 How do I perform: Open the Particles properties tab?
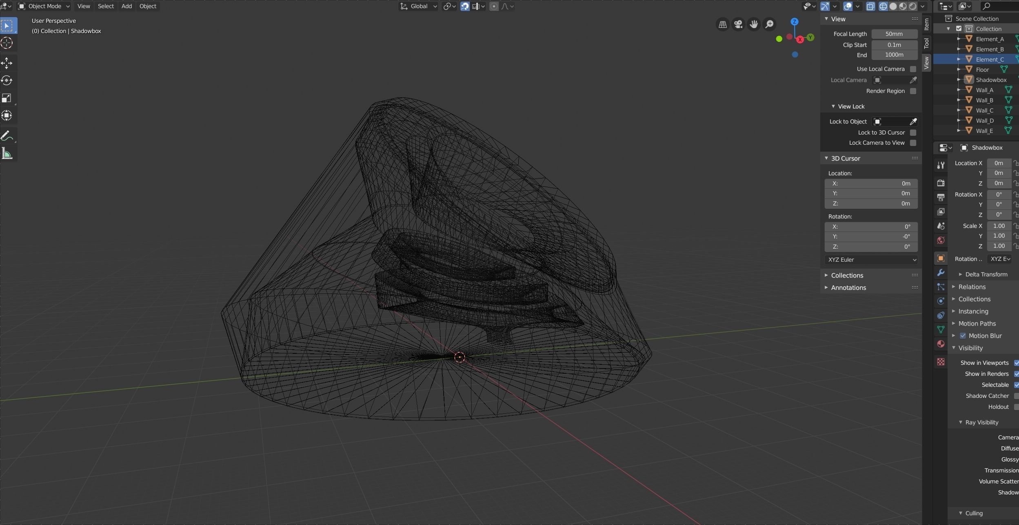[941, 287]
